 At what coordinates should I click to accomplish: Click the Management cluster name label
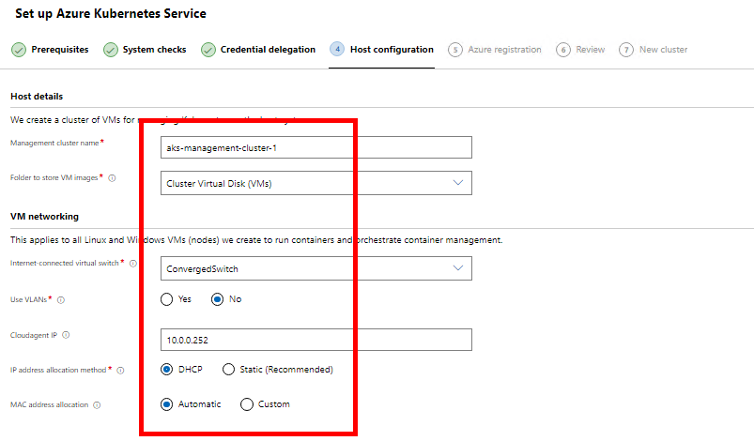tap(54, 143)
